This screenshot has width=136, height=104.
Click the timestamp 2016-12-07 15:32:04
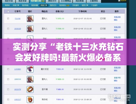click(83, 19)
